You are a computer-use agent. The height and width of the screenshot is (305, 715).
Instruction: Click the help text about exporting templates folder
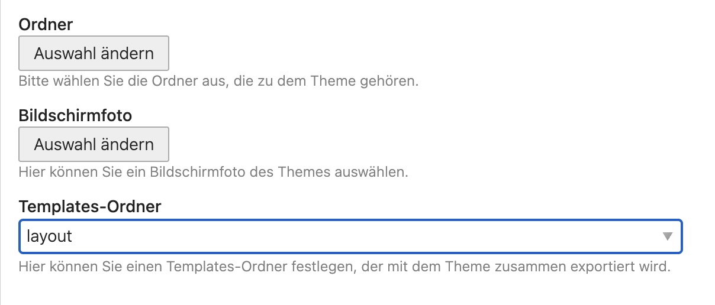[344, 266]
